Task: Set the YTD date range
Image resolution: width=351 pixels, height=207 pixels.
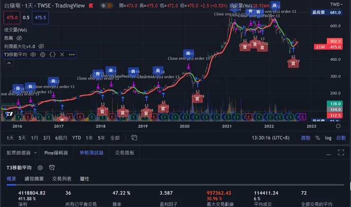Action: coord(76,138)
